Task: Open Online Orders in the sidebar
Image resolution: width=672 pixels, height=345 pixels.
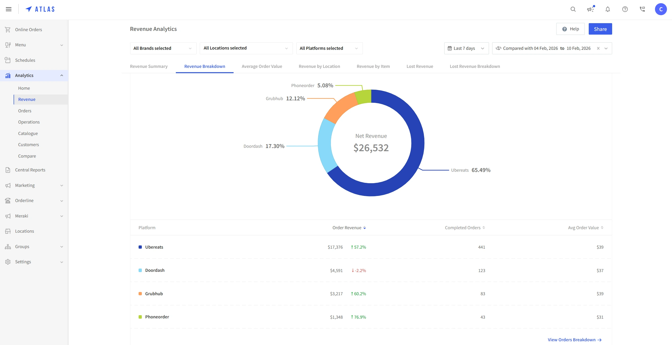Action: click(28, 30)
